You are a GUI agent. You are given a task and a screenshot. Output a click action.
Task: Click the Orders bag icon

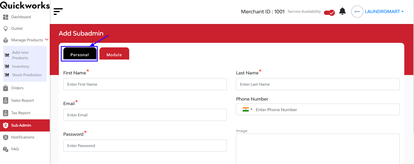tap(5, 88)
